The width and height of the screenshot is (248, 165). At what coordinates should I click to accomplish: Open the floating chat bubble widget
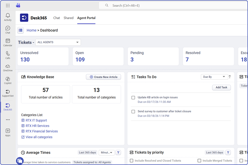tap(20, 161)
